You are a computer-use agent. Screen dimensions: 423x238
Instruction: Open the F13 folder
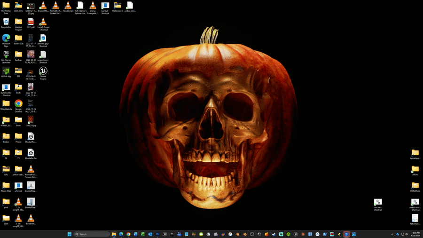point(18,72)
